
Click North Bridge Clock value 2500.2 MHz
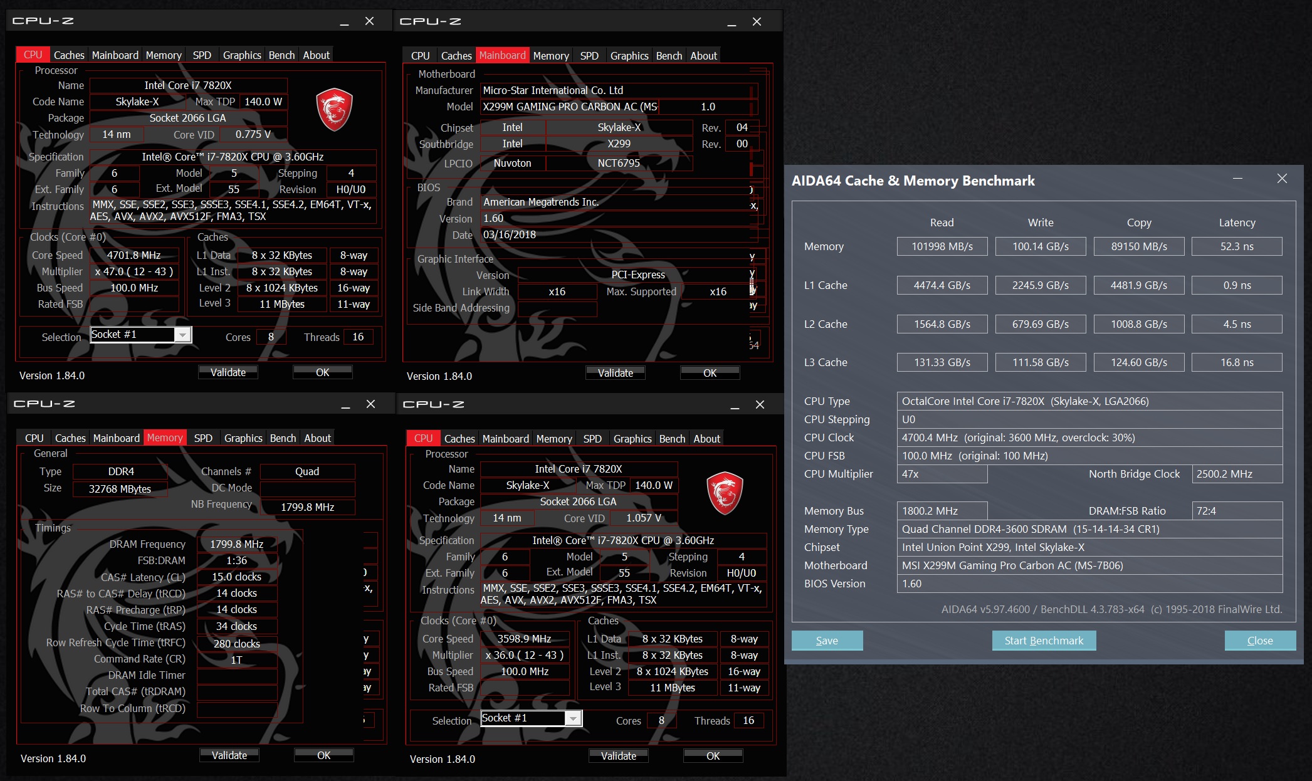[1237, 474]
